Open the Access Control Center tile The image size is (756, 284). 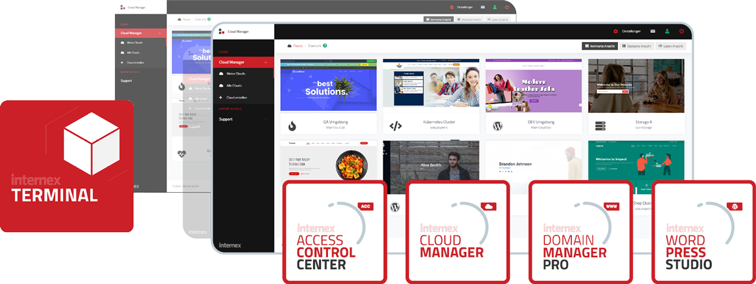[335, 232]
